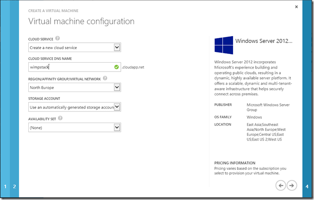
Task: Click the Windows Server 2012... title text
Action: point(264,41)
